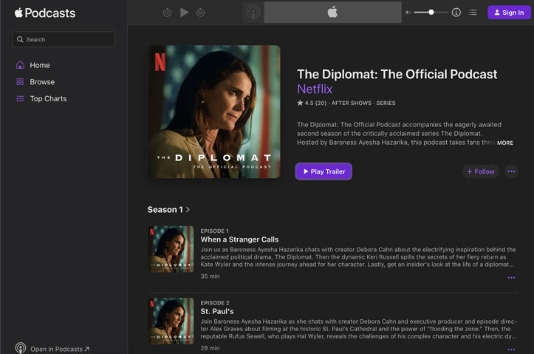Open episode When a Stranger Calls
The image size is (534, 354).
(239, 239)
